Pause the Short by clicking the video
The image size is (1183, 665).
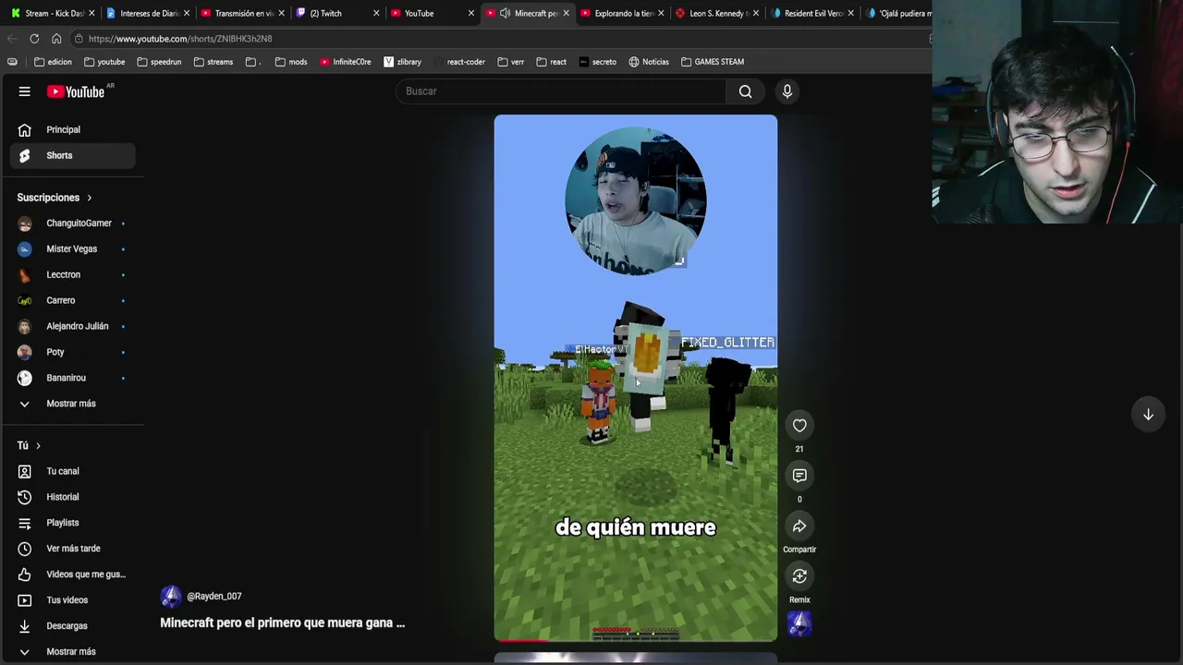click(x=636, y=378)
